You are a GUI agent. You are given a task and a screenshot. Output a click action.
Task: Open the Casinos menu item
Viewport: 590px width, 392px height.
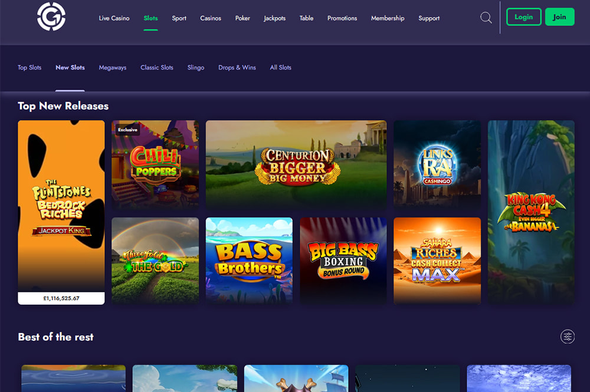211,18
